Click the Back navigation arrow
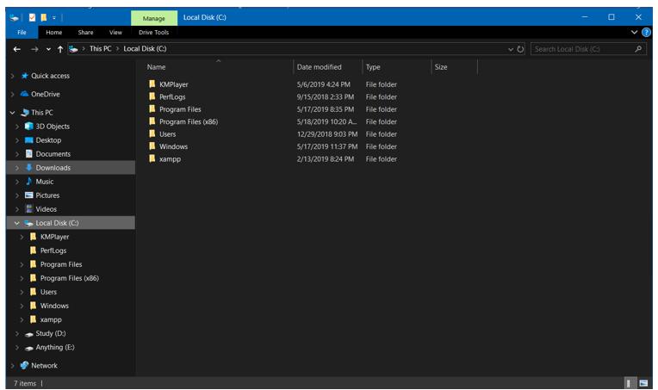Screen dimensions: 658x390 click(17, 49)
